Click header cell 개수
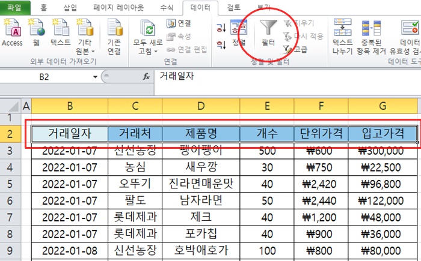This screenshot has width=421, height=261. coord(267,133)
